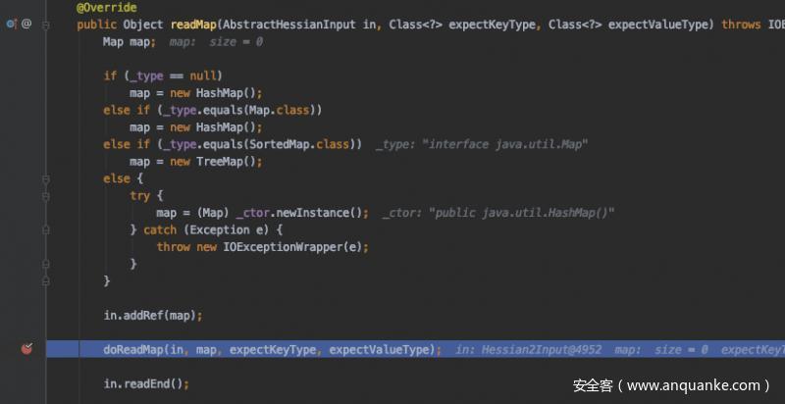Click 'new TreeMap()' expression
The image size is (785, 404).
215,162
